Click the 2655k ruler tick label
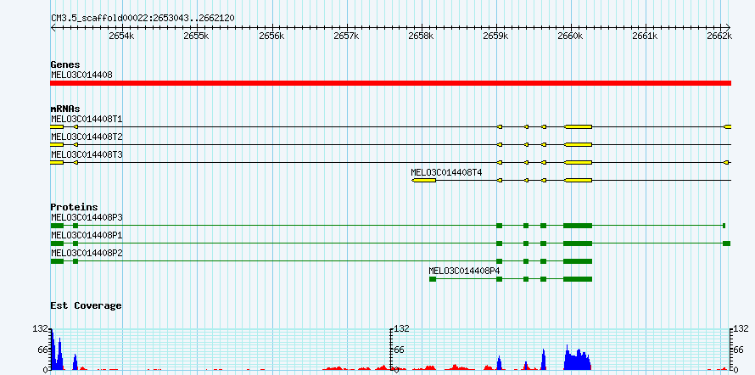Image resolution: width=755 pixels, height=375 pixels. (x=197, y=36)
